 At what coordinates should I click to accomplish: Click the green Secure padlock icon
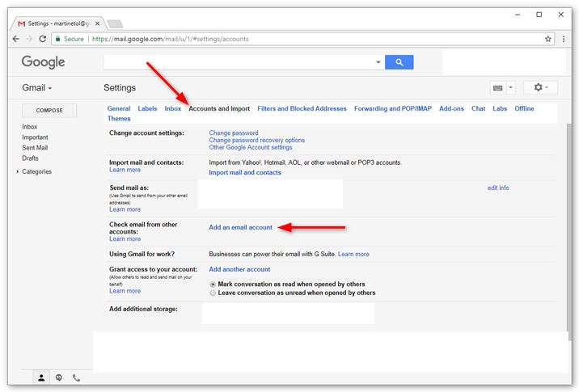click(57, 39)
